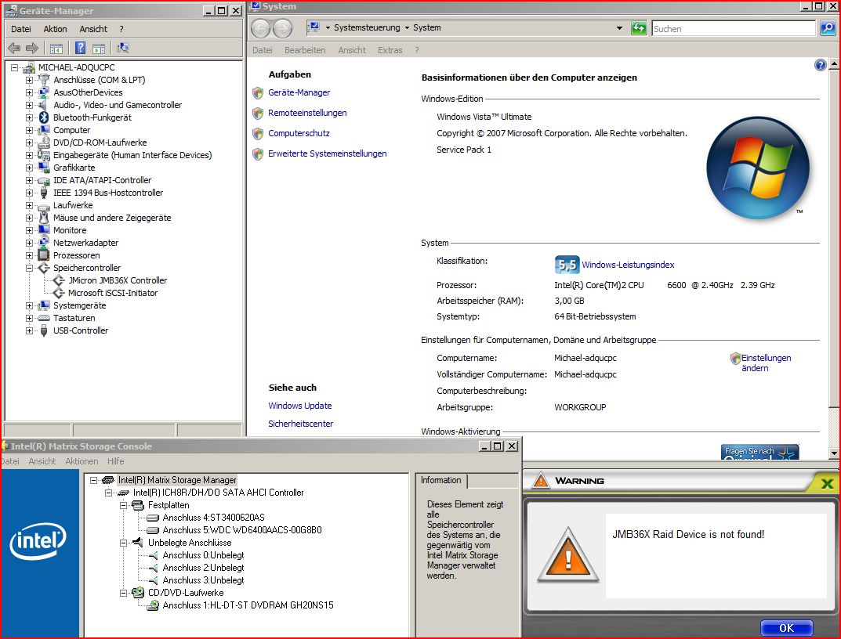Click Prozessoren chip icon
The width and height of the screenshot is (841, 639).
(44, 255)
